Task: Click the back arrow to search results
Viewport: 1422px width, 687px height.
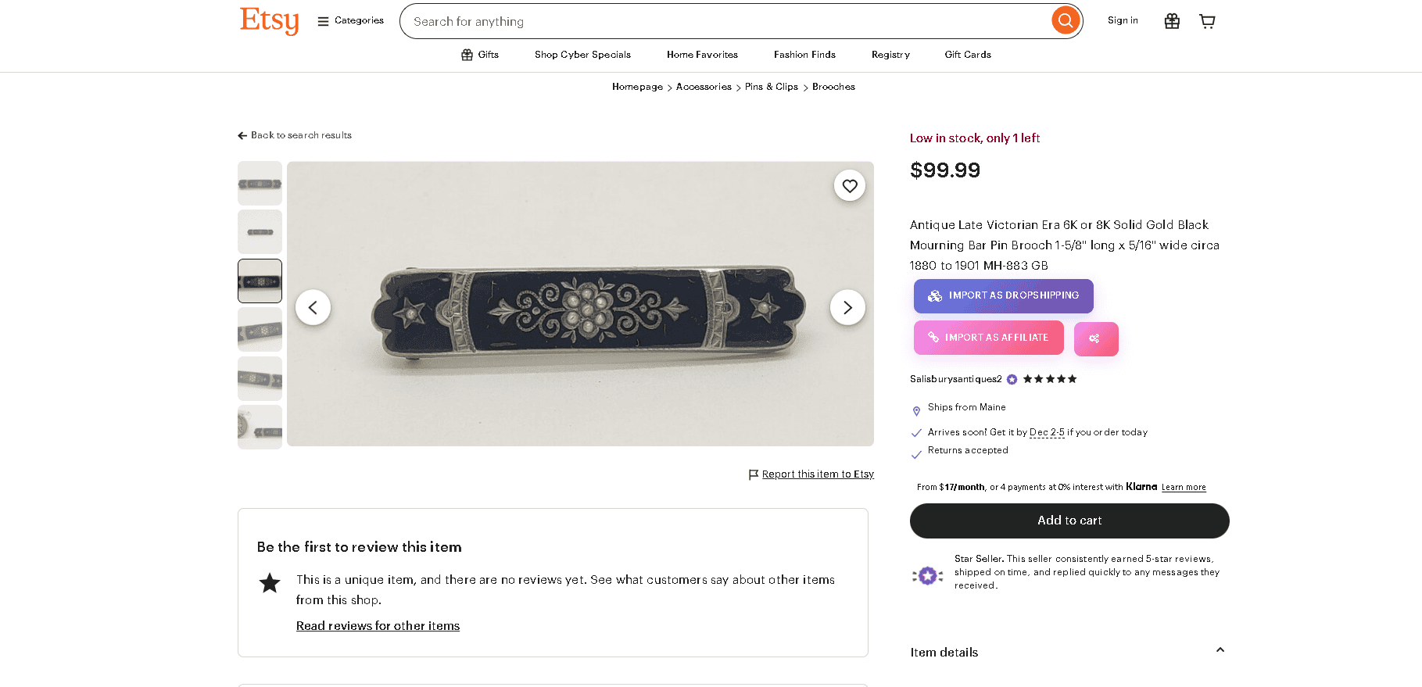Action: click(242, 136)
